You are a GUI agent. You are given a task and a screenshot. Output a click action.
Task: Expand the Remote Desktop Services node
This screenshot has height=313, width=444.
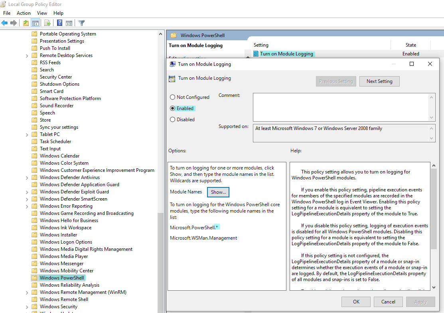(x=27, y=56)
